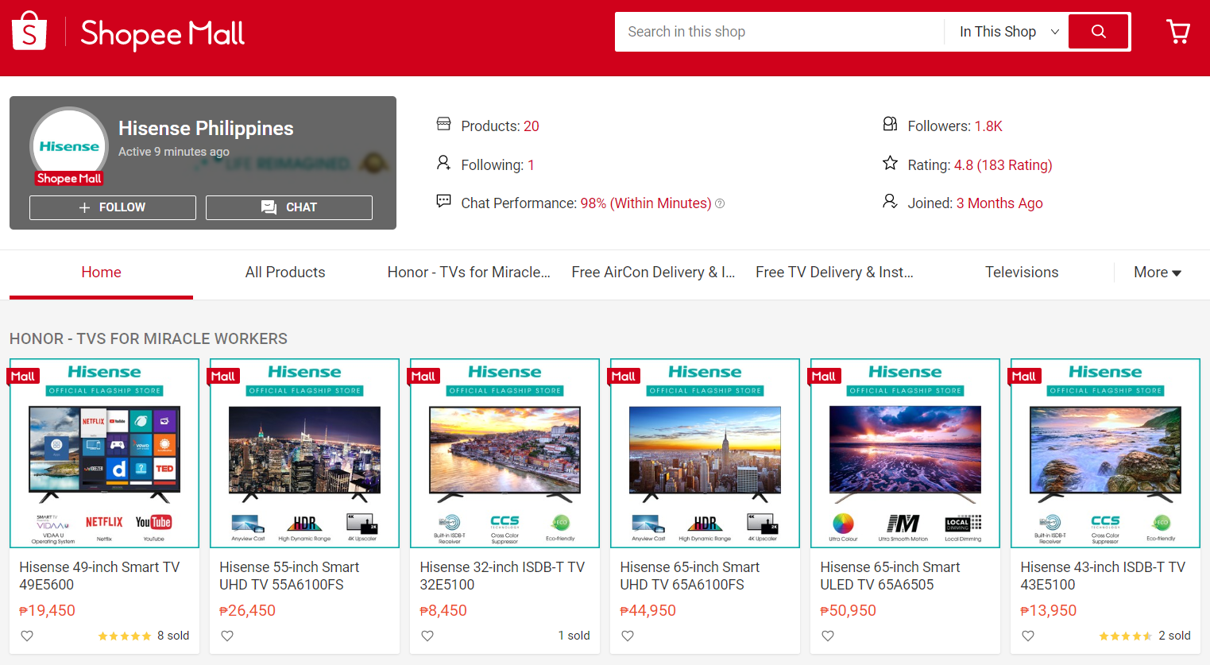Click the HONOR - TVS FOR MIRACLE WORKERS heading

pos(149,338)
